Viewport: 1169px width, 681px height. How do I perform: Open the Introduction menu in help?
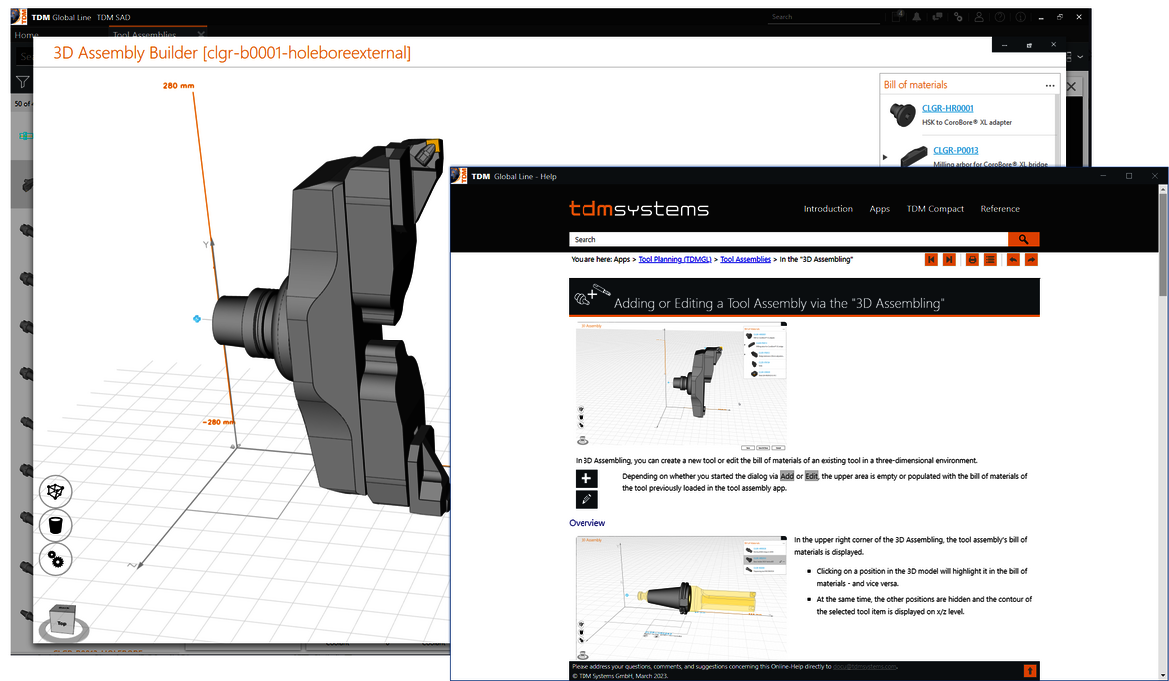(828, 209)
